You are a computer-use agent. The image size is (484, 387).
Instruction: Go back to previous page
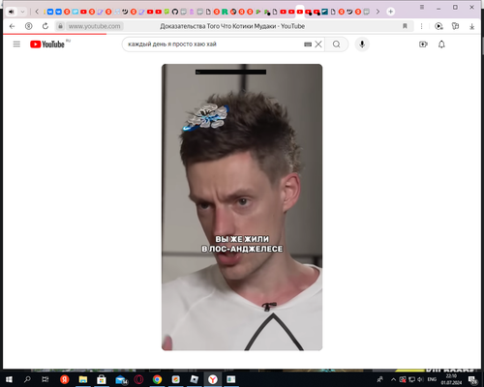pyautogui.click(x=12, y=26)
